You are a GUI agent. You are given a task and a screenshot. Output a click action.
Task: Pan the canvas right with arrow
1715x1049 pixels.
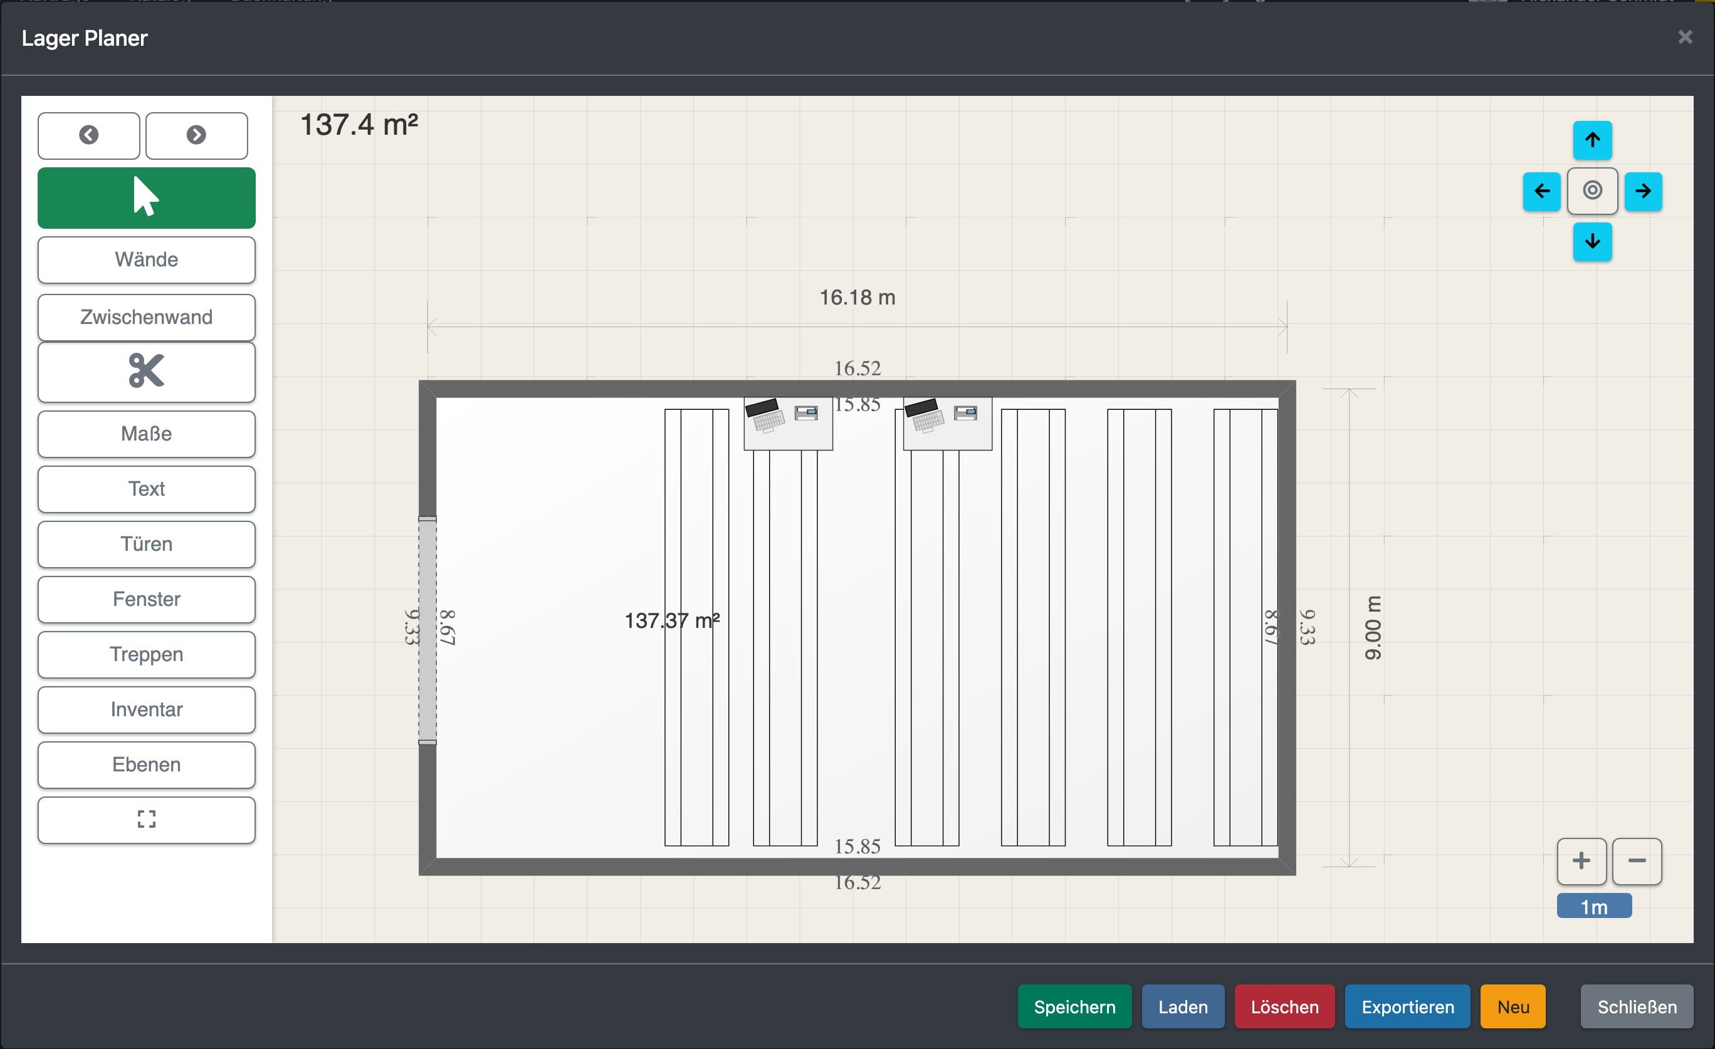(x=1643, y=190)
